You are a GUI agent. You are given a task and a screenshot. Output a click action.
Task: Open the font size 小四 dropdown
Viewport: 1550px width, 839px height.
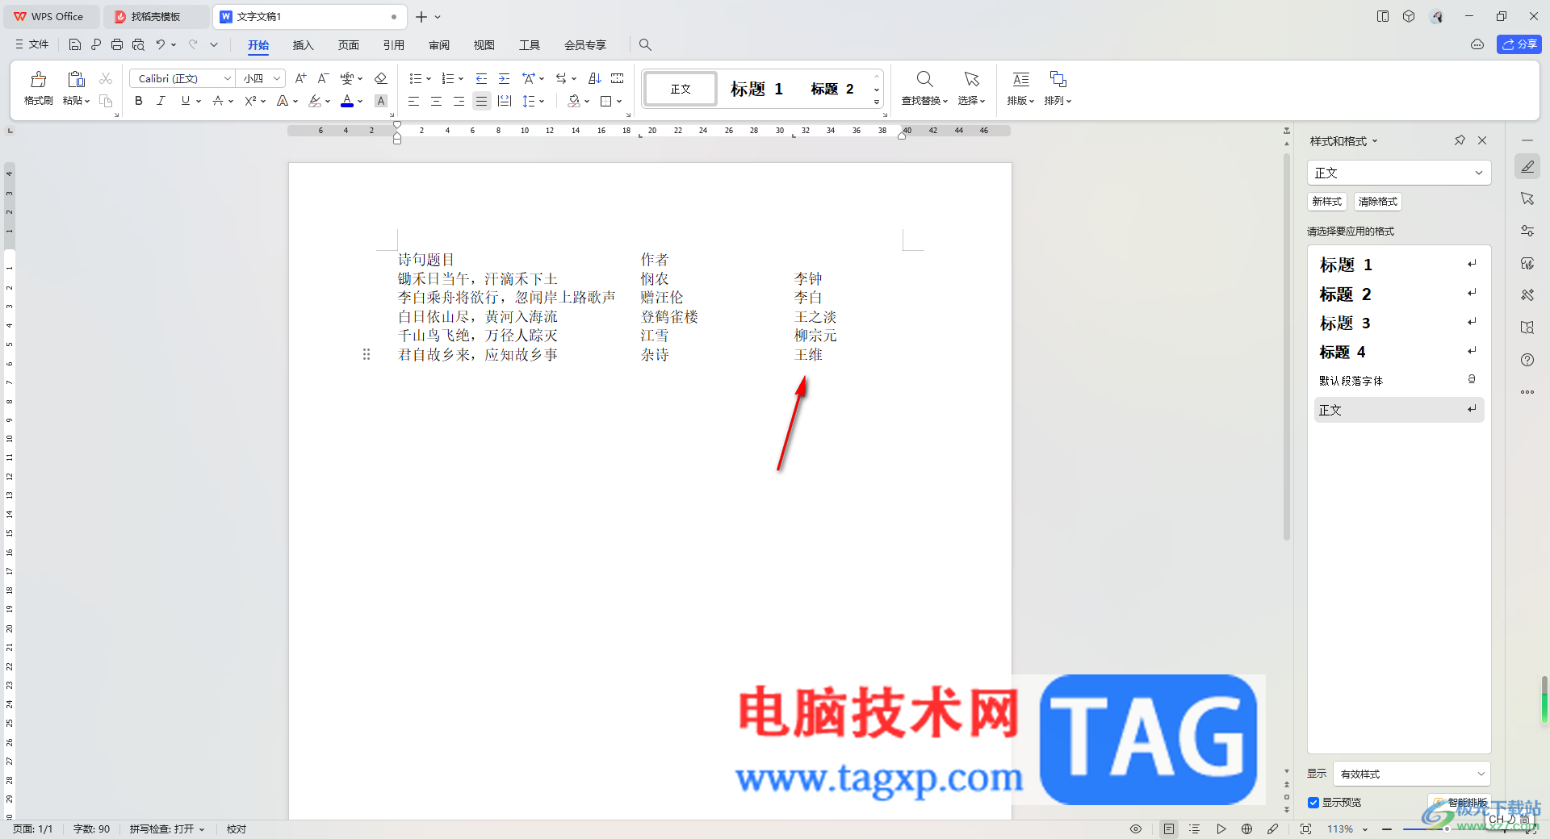click(x=277, y=78)
